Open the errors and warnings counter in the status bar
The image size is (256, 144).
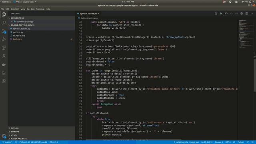click(54, 142)
